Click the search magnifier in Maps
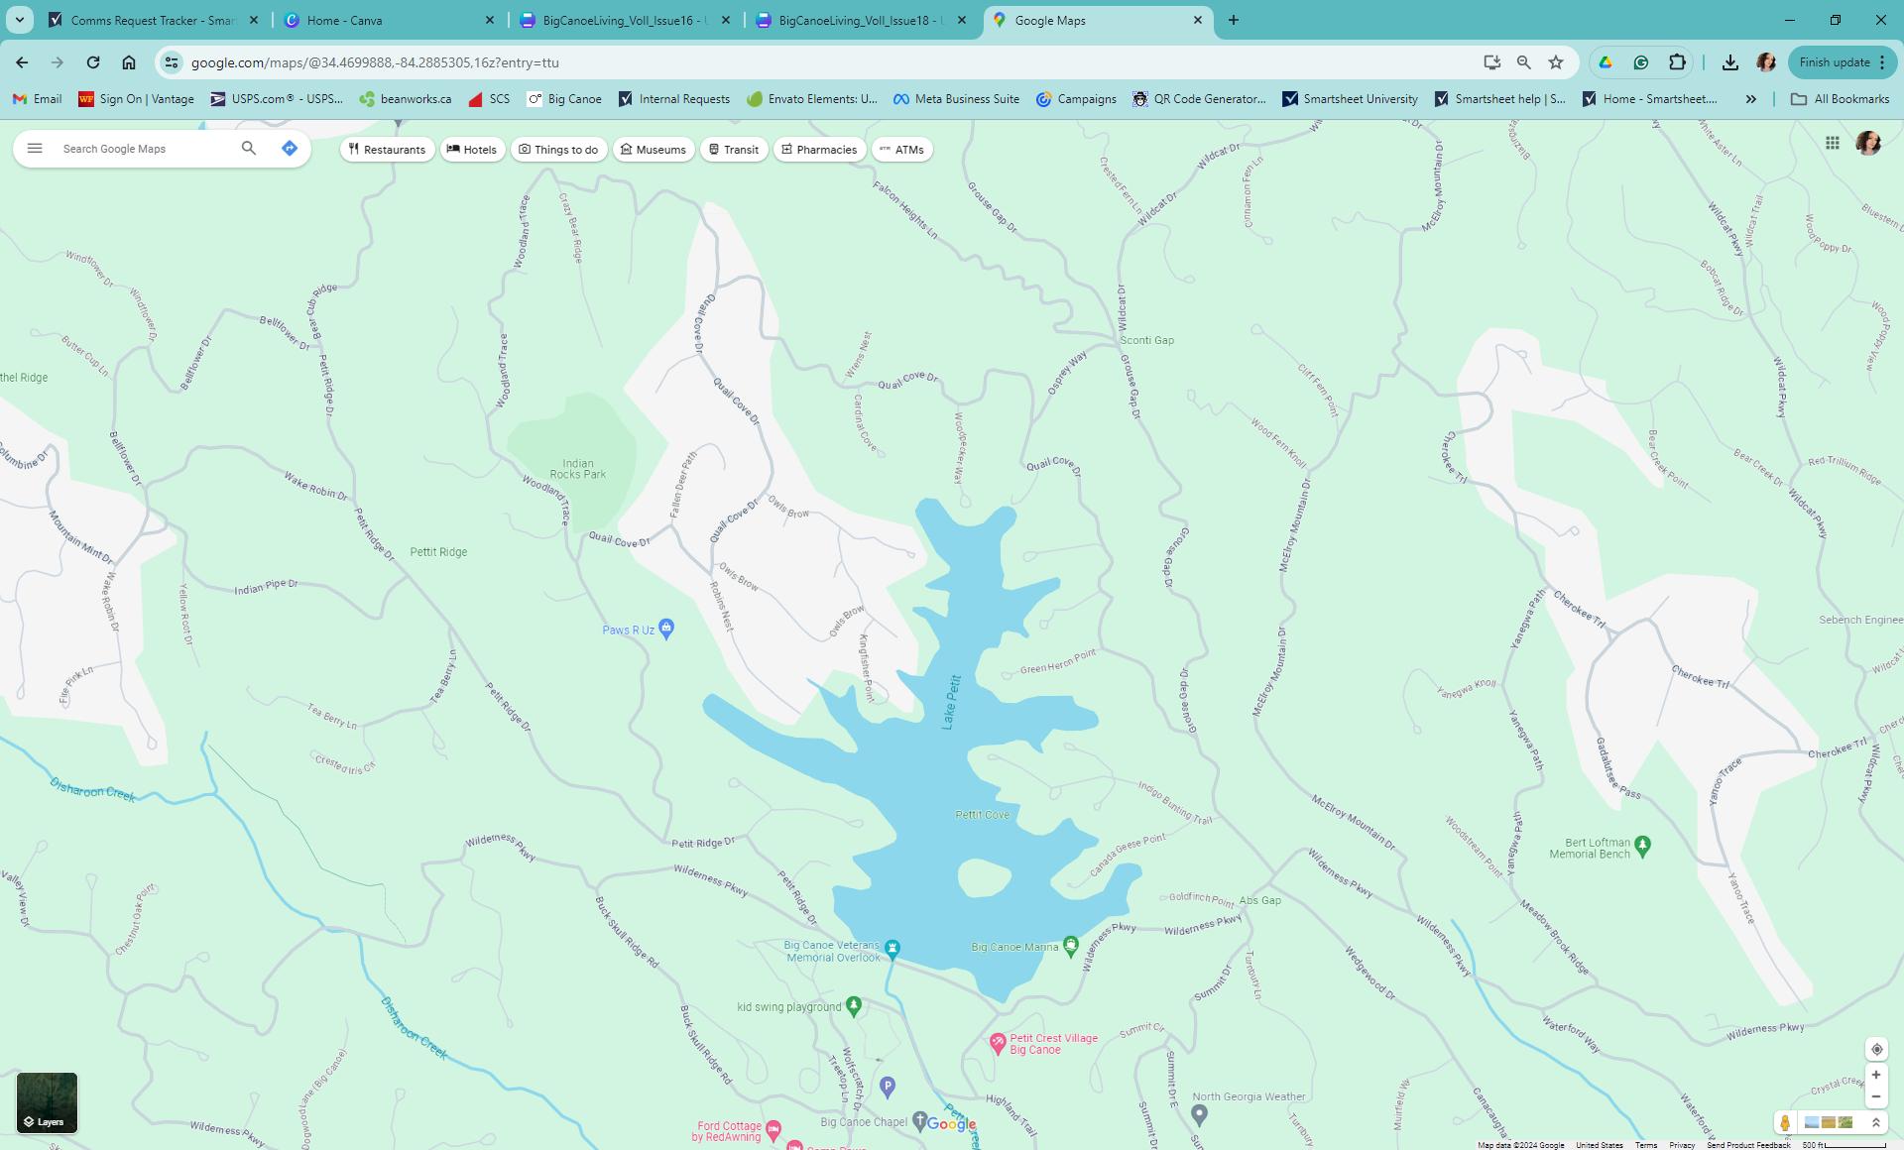The image size is (1904, 1150). 249,149
